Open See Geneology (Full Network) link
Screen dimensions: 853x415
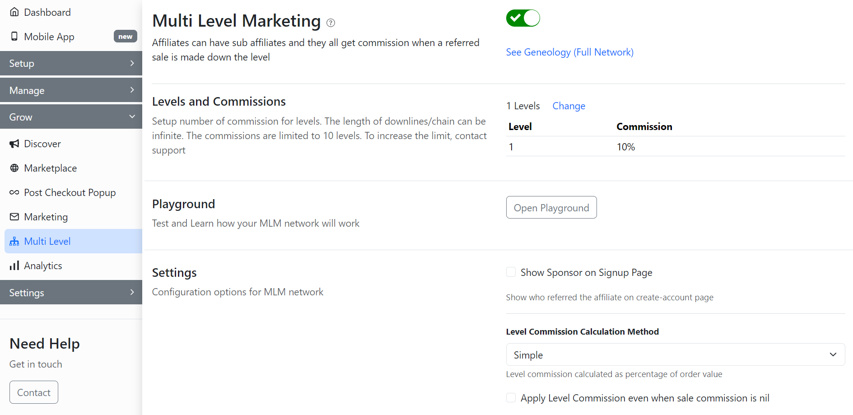click(569, 52)
